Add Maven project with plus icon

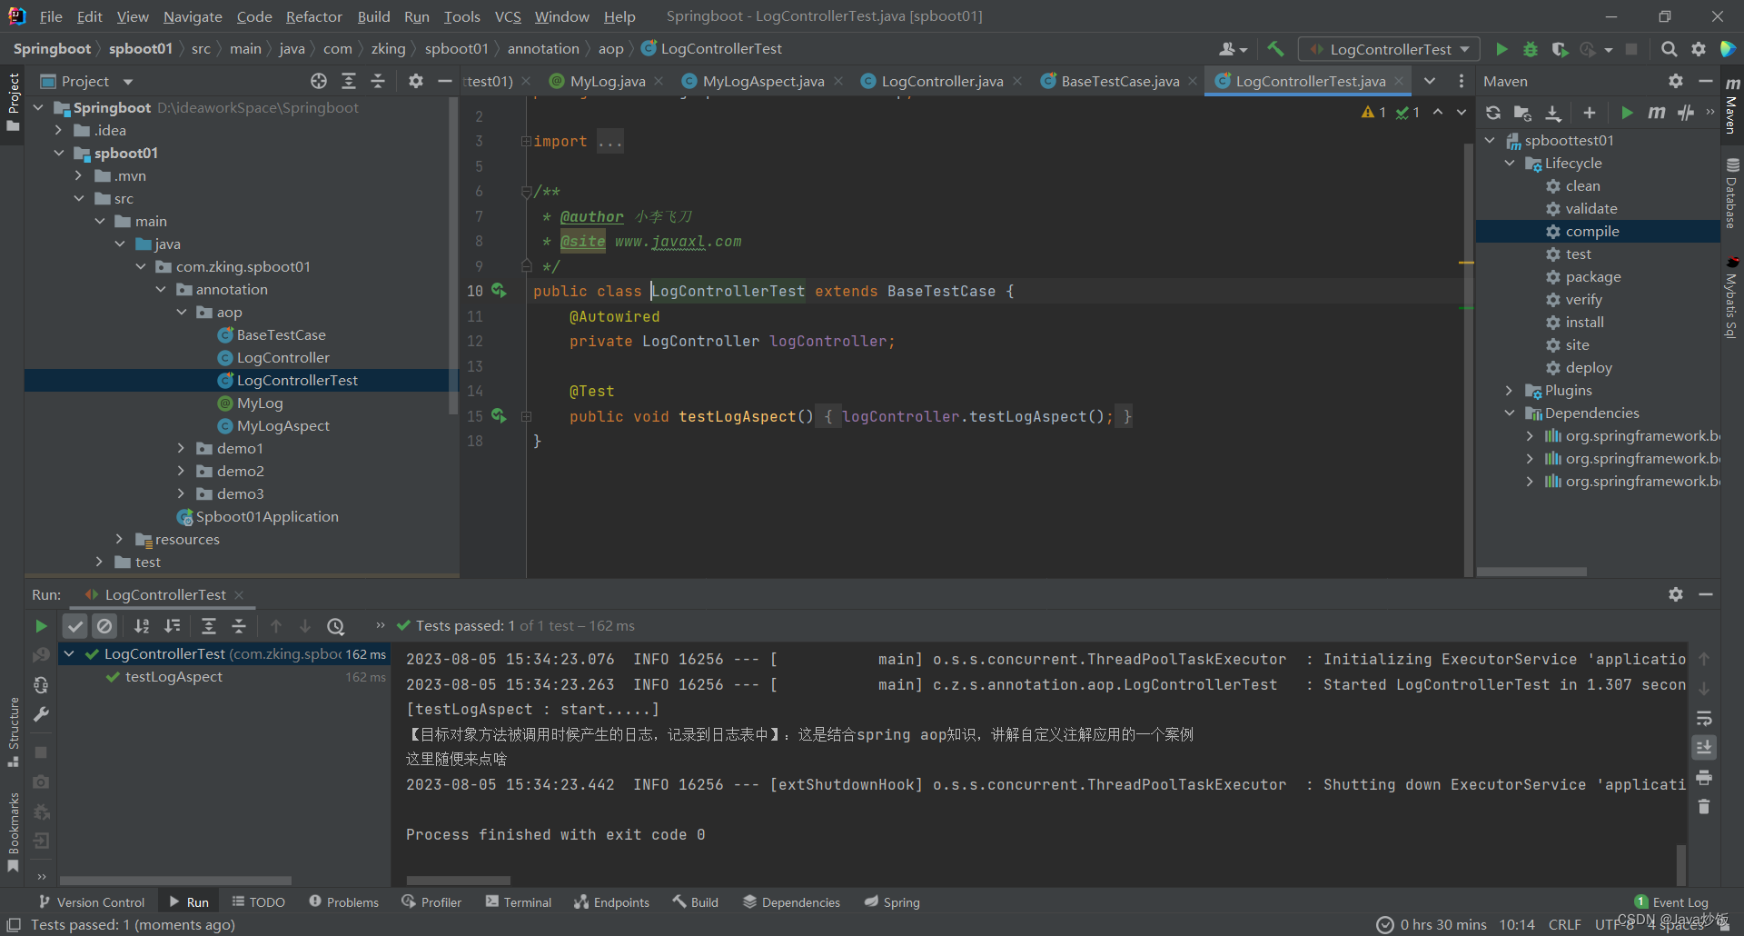pos(1589,113)
